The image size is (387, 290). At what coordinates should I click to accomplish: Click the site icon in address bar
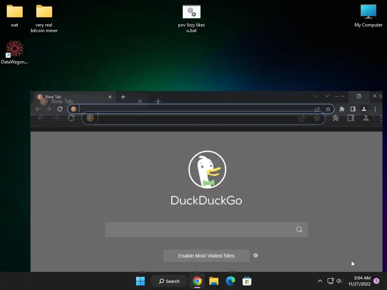coord(74,109)
